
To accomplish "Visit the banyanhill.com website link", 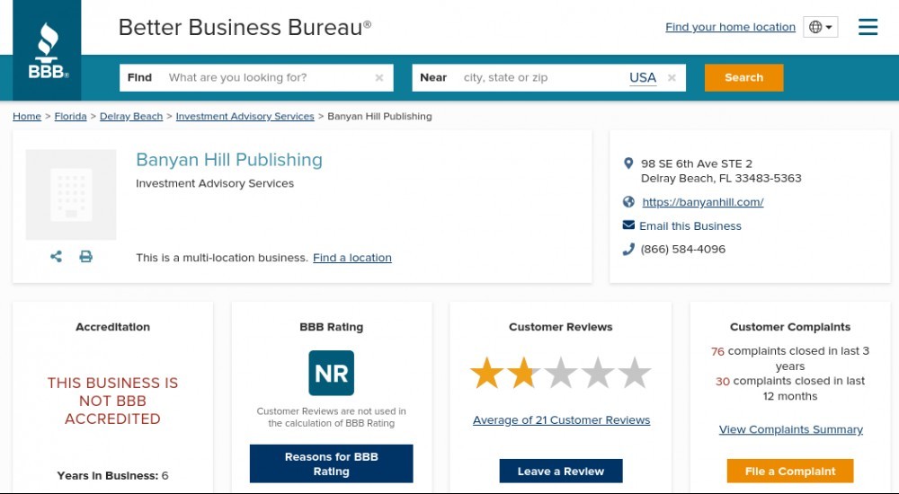I will coord(703,202).
